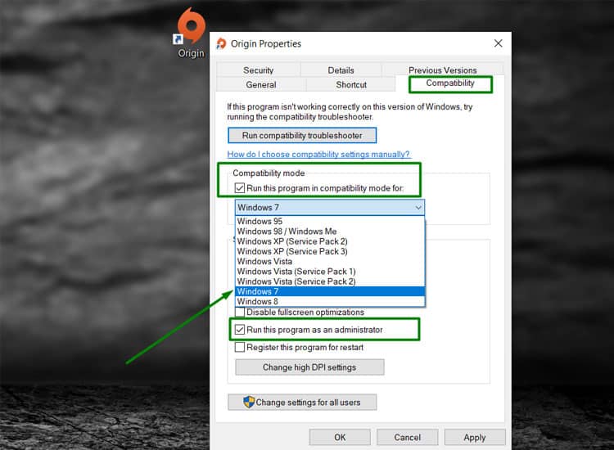This screenshot has width=614, height=450.
Task: Click Change settings for all users
Action: [302, 403]
